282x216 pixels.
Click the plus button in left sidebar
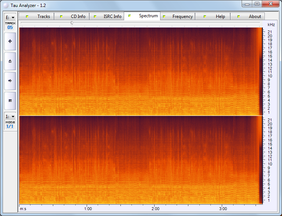pyautogui.click(x=10, y=41)
